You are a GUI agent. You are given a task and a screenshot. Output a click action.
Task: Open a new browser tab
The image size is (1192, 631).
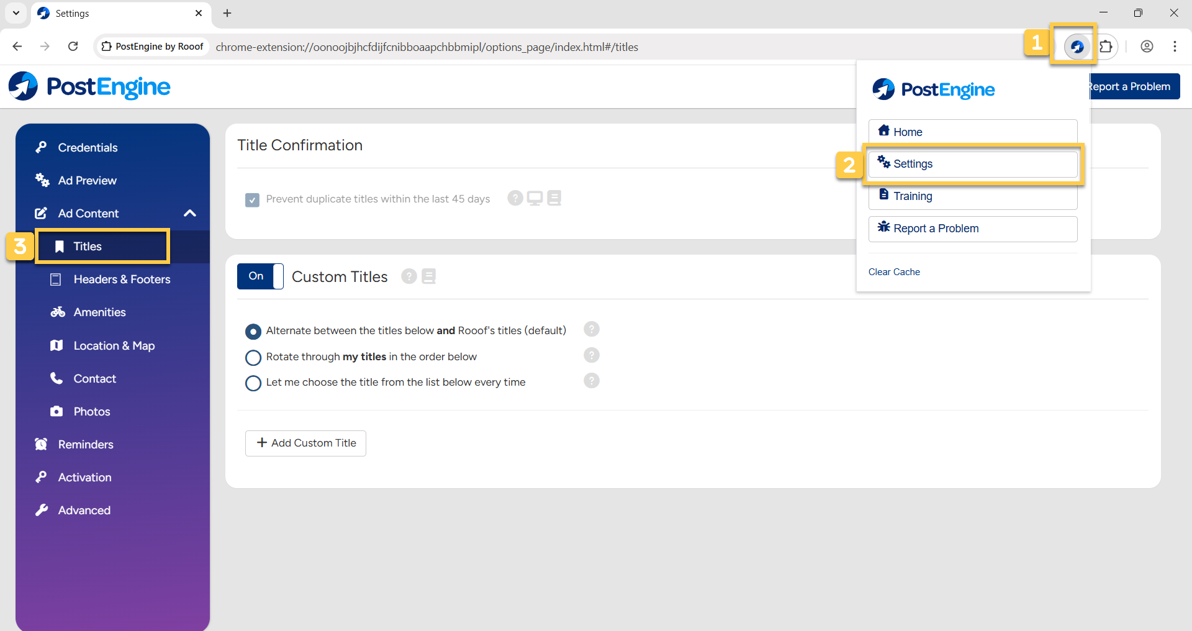227,13
